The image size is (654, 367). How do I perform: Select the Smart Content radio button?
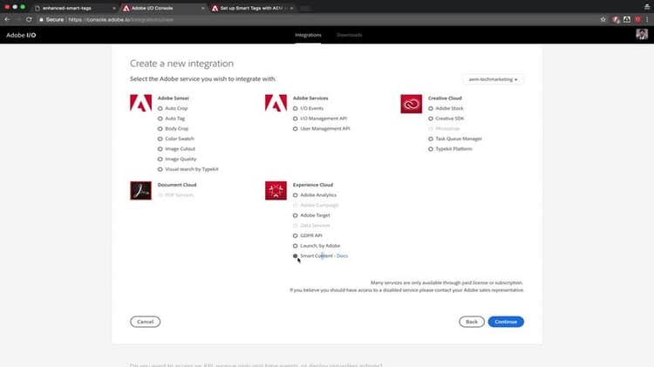tap(296, 256)
